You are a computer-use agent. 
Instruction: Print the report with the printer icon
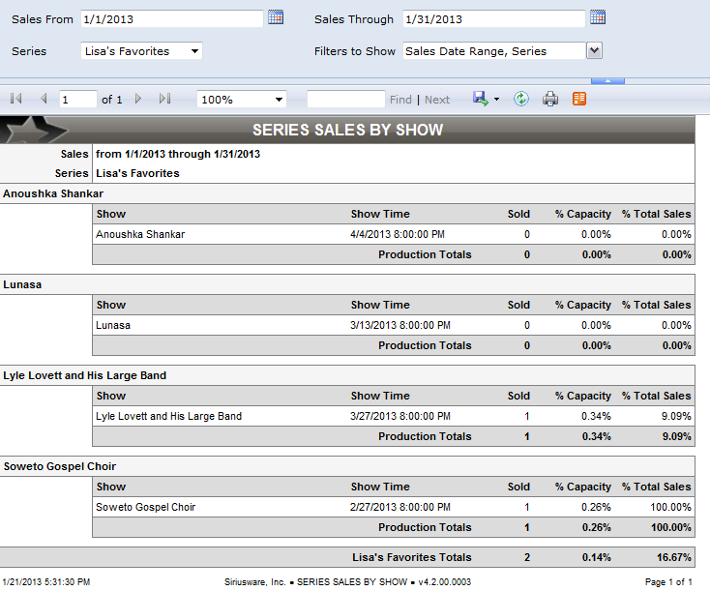550,99
